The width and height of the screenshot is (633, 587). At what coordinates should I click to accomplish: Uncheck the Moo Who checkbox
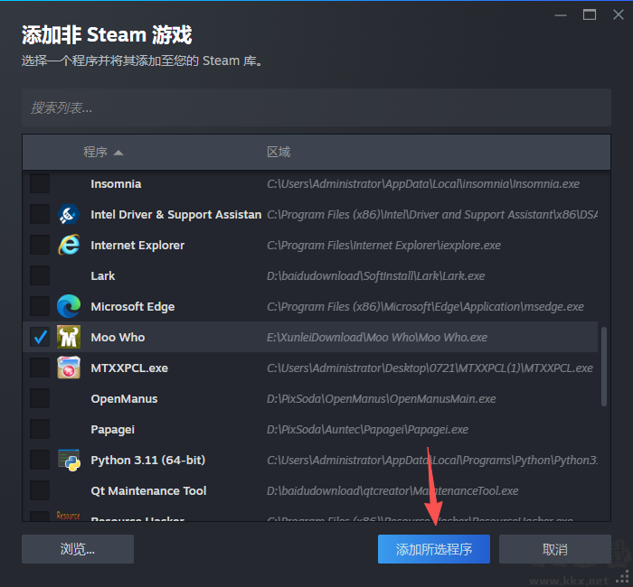(x=40, y=337)
